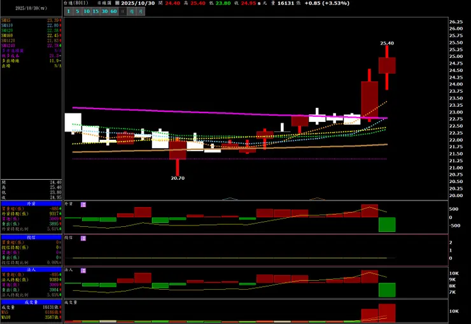The image size is (471, 324).
Task: Click the latest candlestick body near 25.00
Action: click(x=387, y=65)
